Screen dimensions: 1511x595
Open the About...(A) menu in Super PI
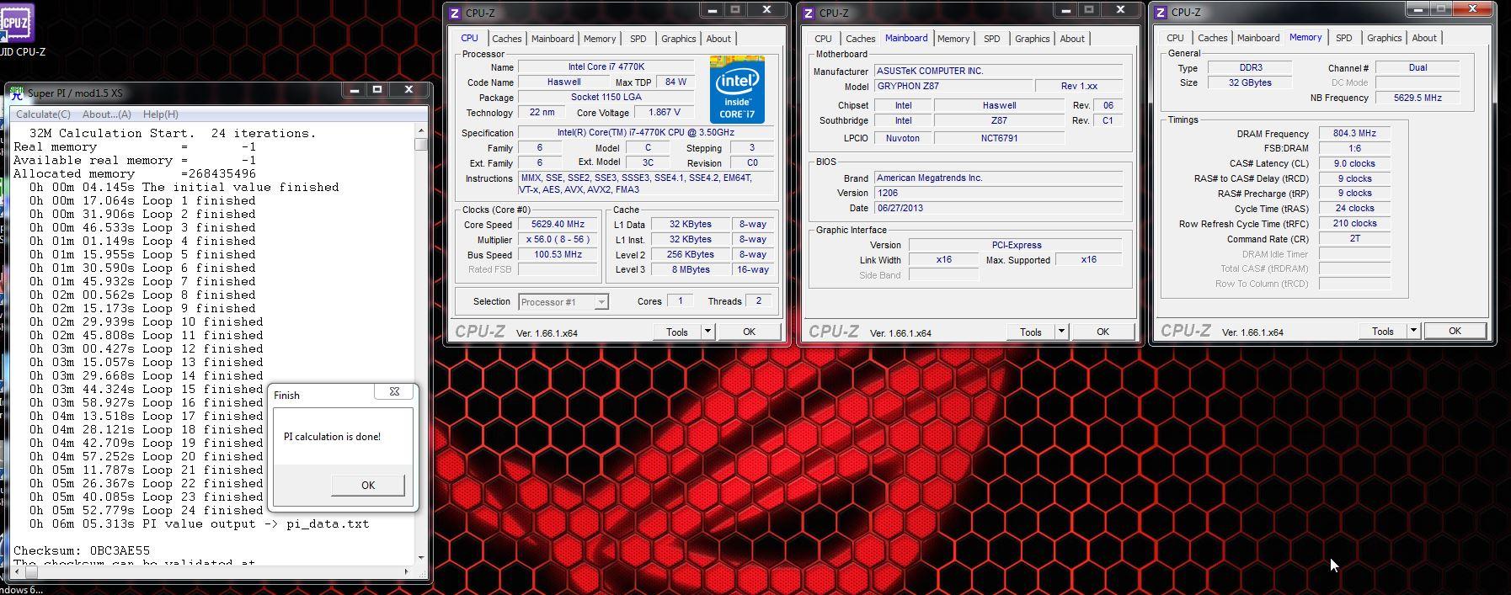tap(106, 114)
